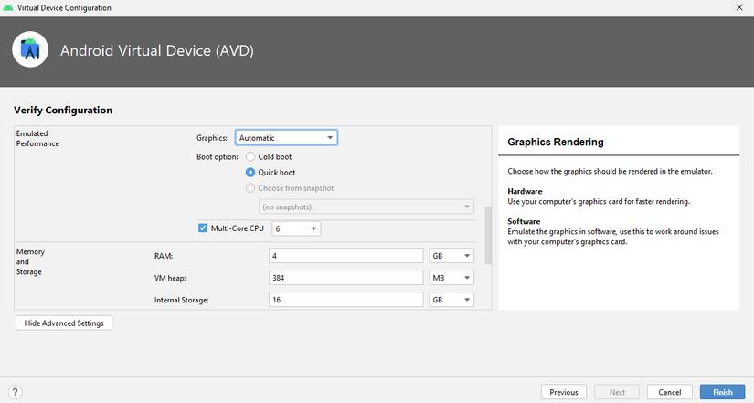
Task: Open the RAM unit dropdown
Action: 451,256
